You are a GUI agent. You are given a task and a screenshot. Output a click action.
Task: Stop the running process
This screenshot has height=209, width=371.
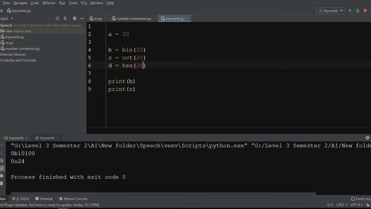pos(365,10)
